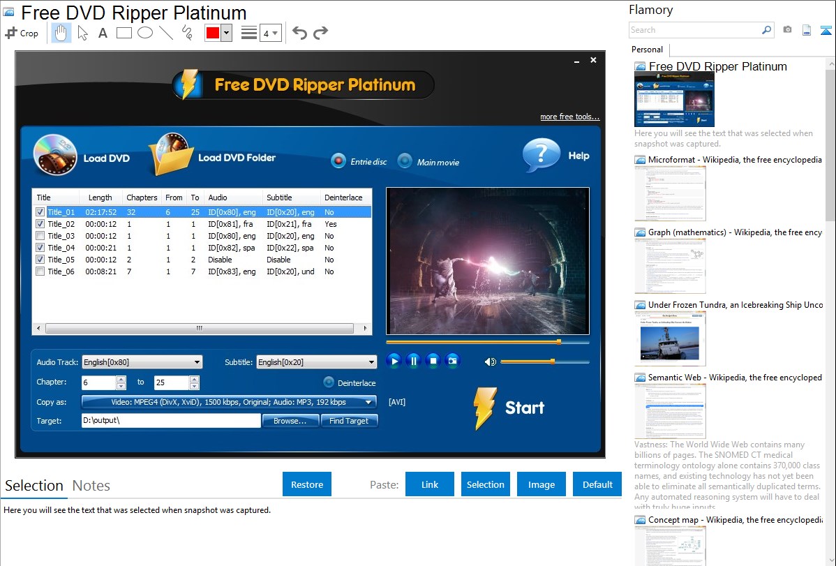This screenshot has height=566, width=836.
Task: Click the camera snapshot icon in Flamory
Action: pos(787,30)
